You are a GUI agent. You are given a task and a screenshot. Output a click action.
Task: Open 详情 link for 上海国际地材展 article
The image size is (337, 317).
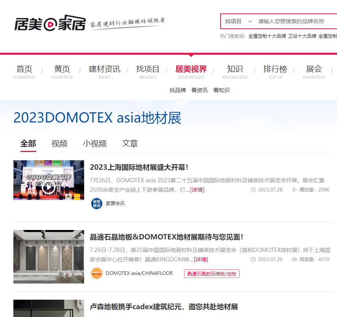(x=197, y=190)
